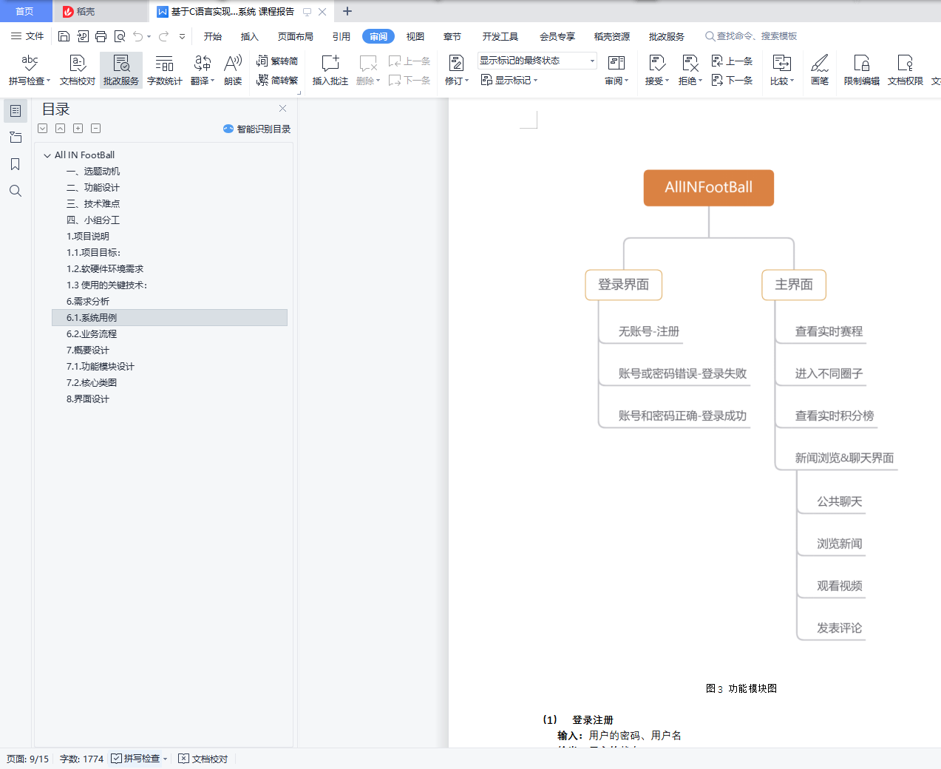This screenshot has width=941, height=769.
Task: Jump to 7.1.功能模块设计 in the outline
Action: point(101,367)
